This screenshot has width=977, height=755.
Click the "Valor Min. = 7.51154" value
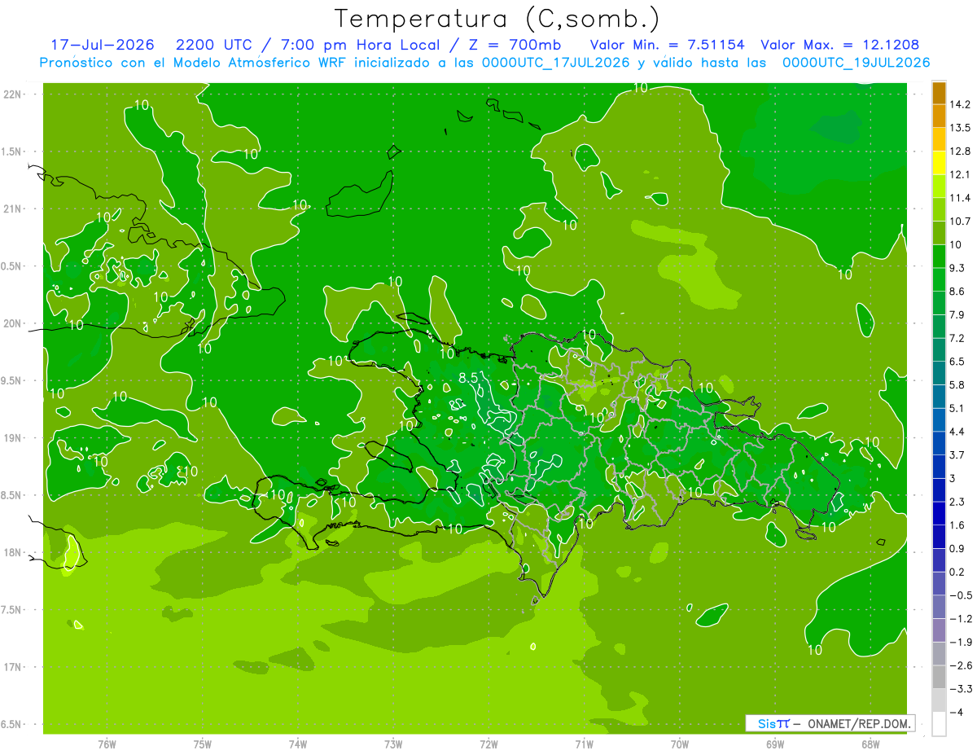pyautogui.click(x=669, y=45)
